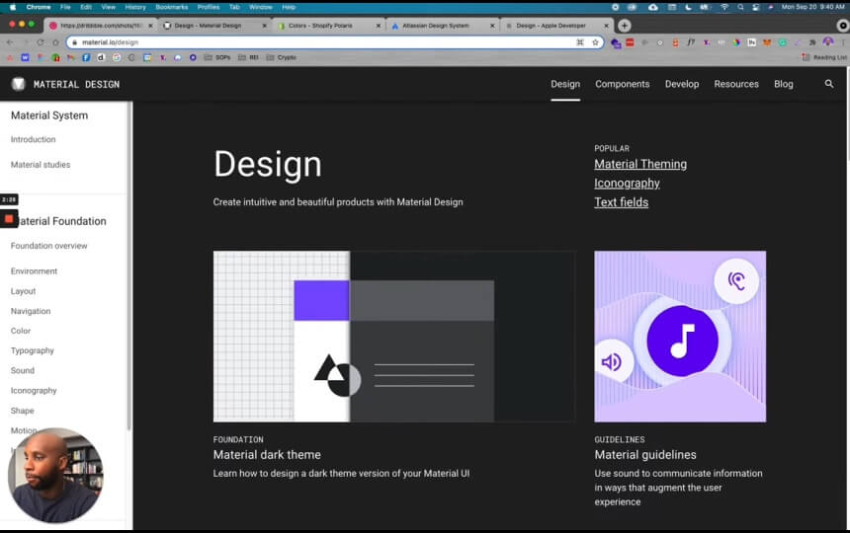Click the Wi-Fi status icon in menu bar
Viewport: 850px width, 533px height.
pos(724,7)
